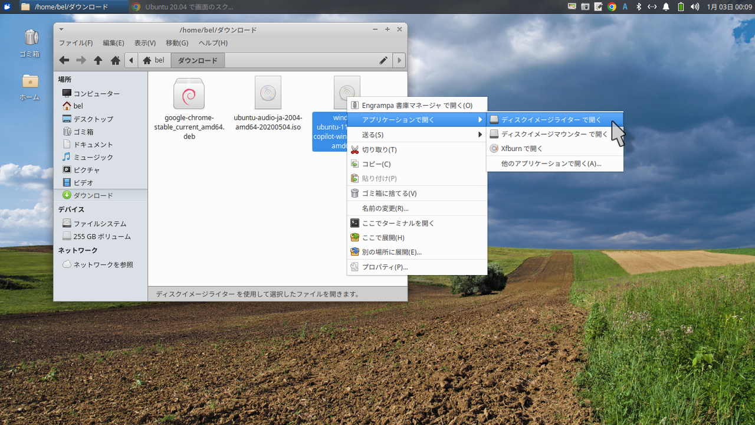Choose ここで展開(H) from context menu

[x=417, y=238]
